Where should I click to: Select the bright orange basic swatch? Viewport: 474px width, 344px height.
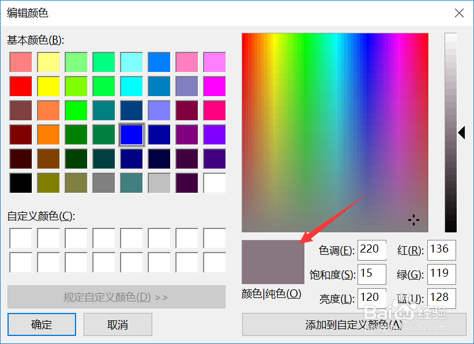[x=48, y=135]
